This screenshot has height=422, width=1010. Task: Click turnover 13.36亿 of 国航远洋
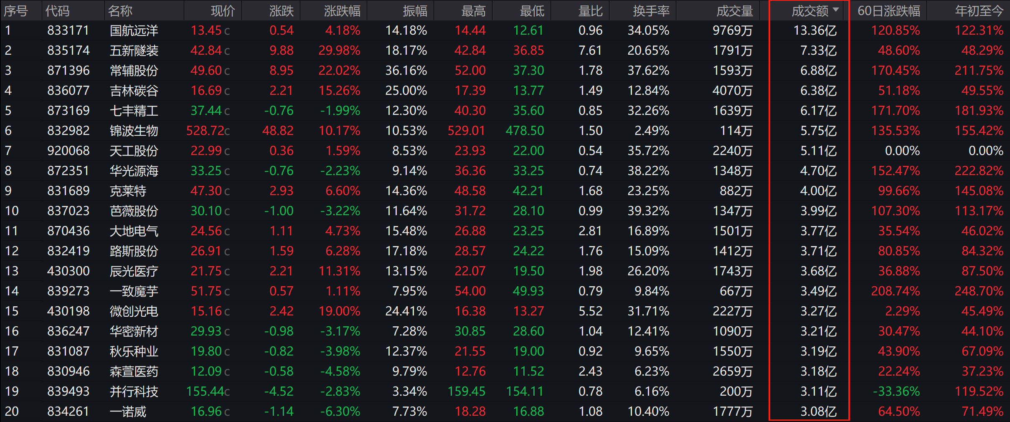(815, 31)
